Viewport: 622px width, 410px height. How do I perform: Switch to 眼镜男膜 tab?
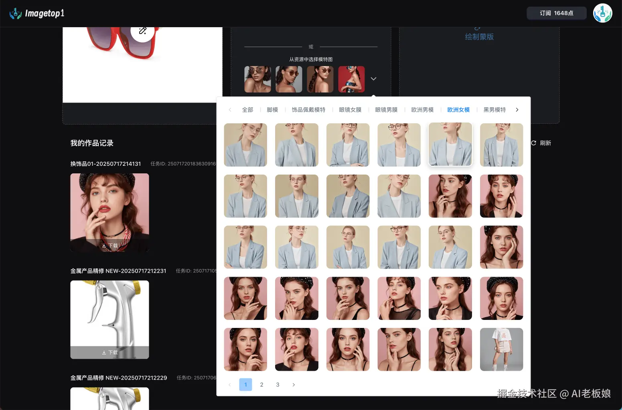pos(386,110)
